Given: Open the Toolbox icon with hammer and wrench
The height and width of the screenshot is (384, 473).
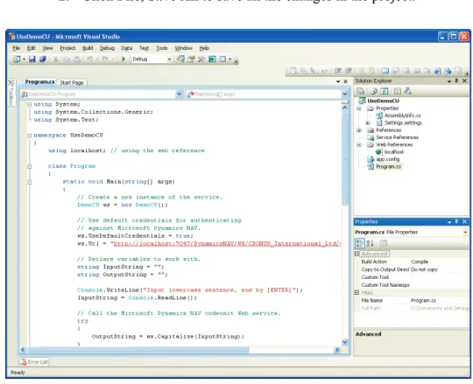Looking at the screenshot, I should [x=201, y=59].
